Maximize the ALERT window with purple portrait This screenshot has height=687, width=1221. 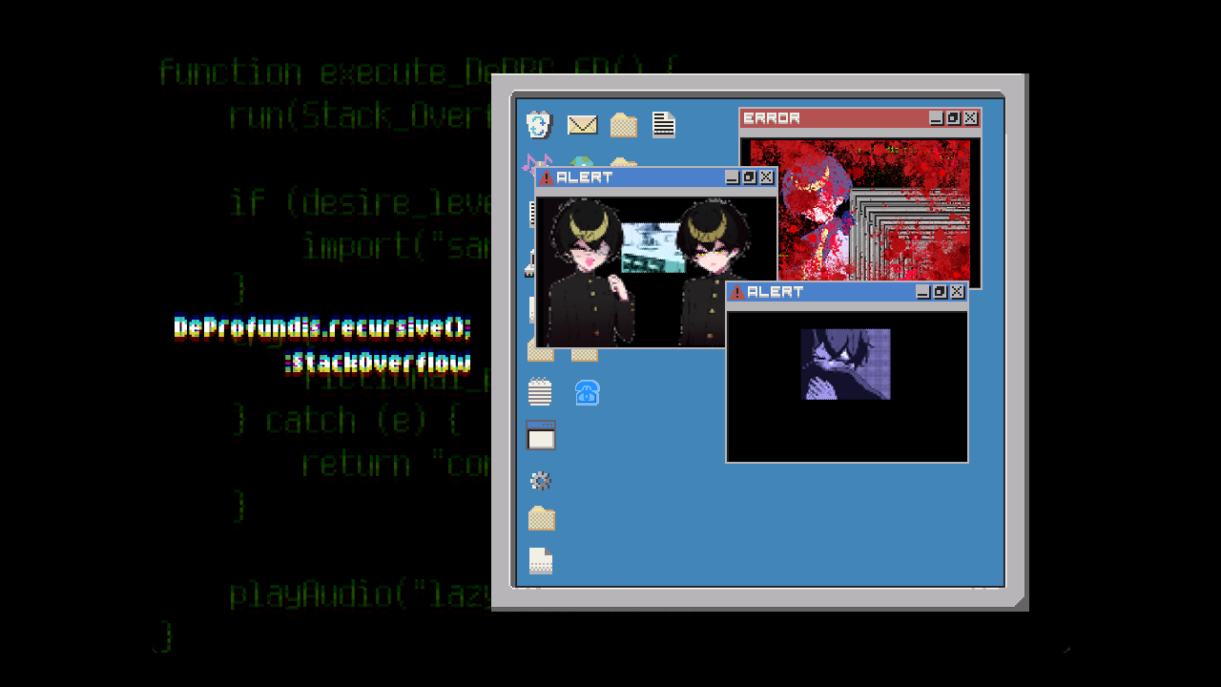pos(940,292)
